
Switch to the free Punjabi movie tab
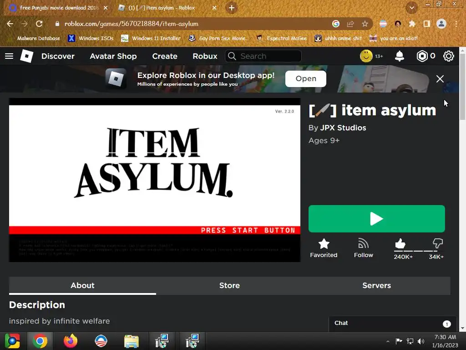(59, 8)
